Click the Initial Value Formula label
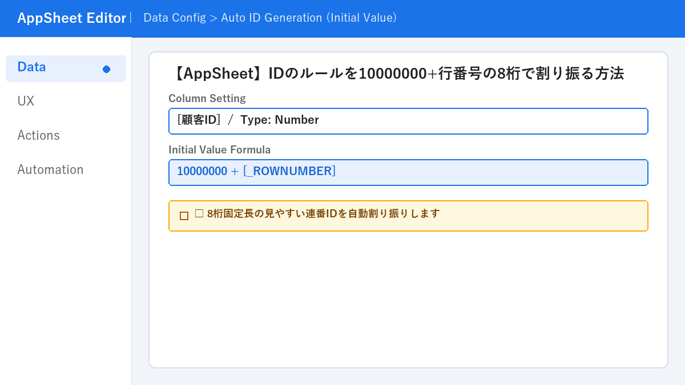Image resolution: width=685 pixels, height=385 pixels. point(219,149)
